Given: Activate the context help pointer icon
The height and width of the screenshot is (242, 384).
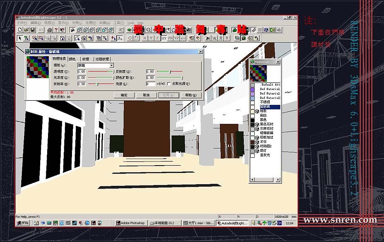Looking at the screenshot, I should tap(62, 30).
